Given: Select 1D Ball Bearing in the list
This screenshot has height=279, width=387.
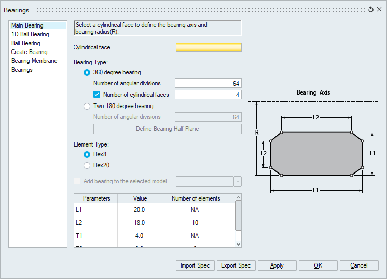Looking at the screenshot, I should pyautogui.click(x=30, y=34).
